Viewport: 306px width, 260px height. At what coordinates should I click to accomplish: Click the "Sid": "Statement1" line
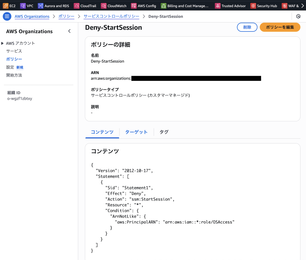129,188
